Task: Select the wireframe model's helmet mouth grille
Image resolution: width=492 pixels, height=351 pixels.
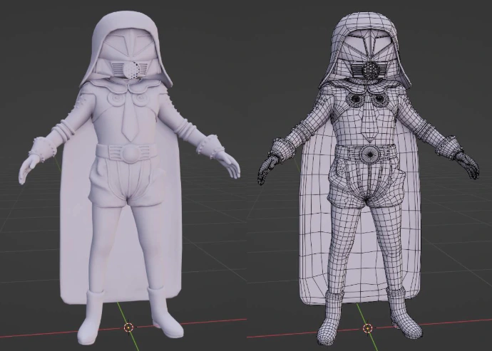Action: (371, 70)
